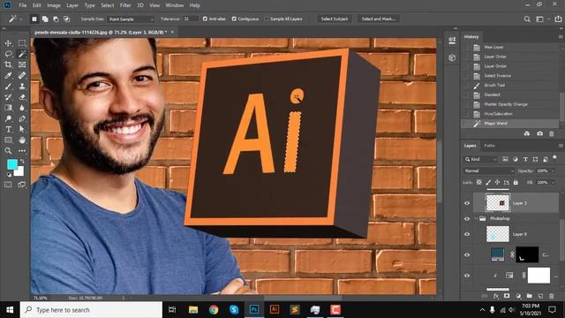Viewport: 565px width, 318px height.
Task: Select the Eyedropper tool
Action: tap(8, 75)
